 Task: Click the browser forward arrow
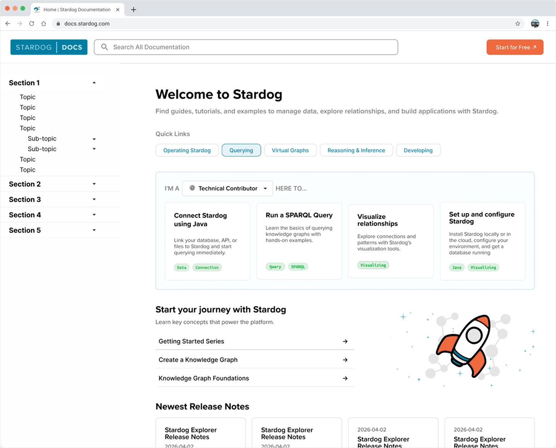pos(20,24)
